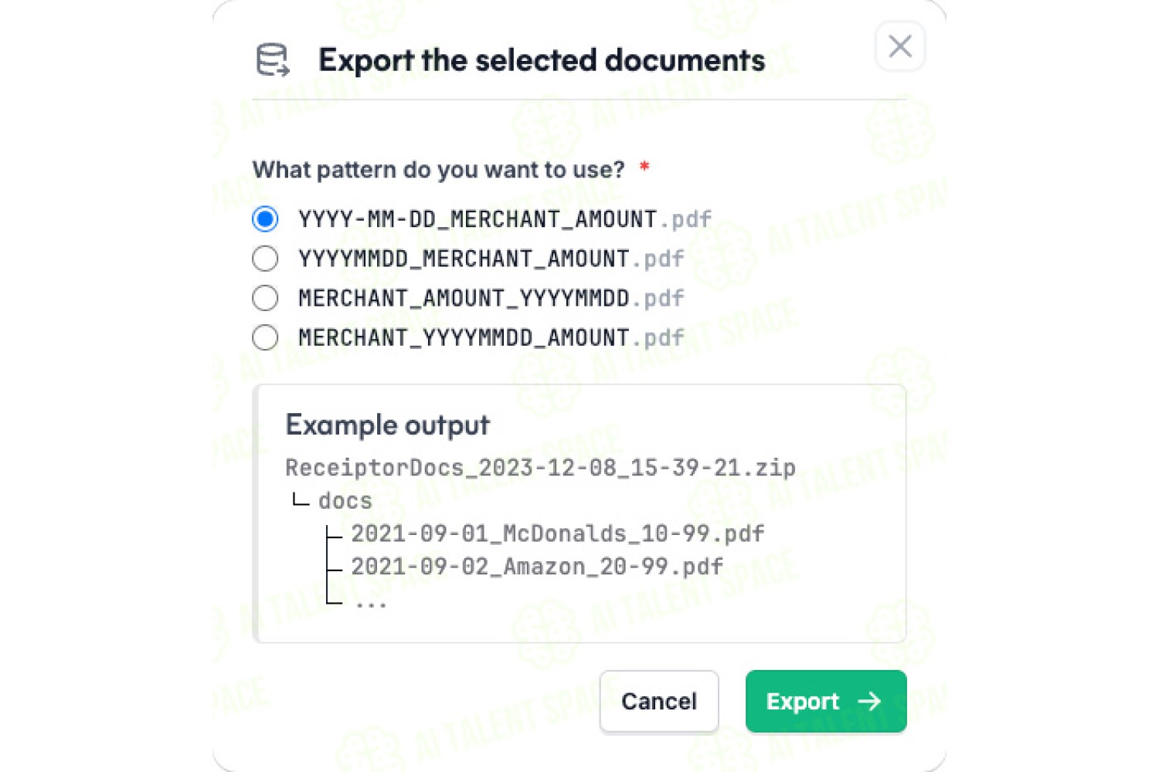
Task: Click the MERCHANT_YYYYMMDD_AMOUNT.pdf pattern text
Action: 491,337
